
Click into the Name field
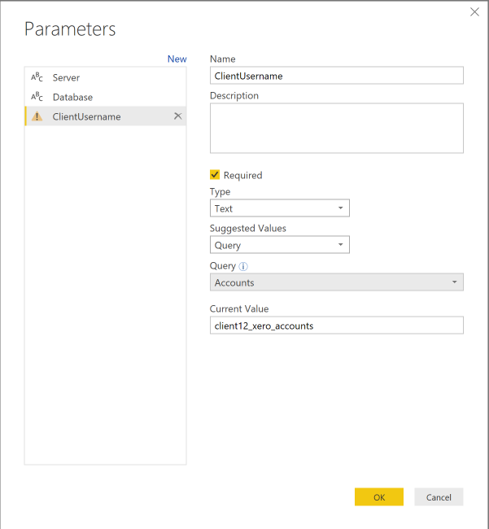tap(337, 76)
